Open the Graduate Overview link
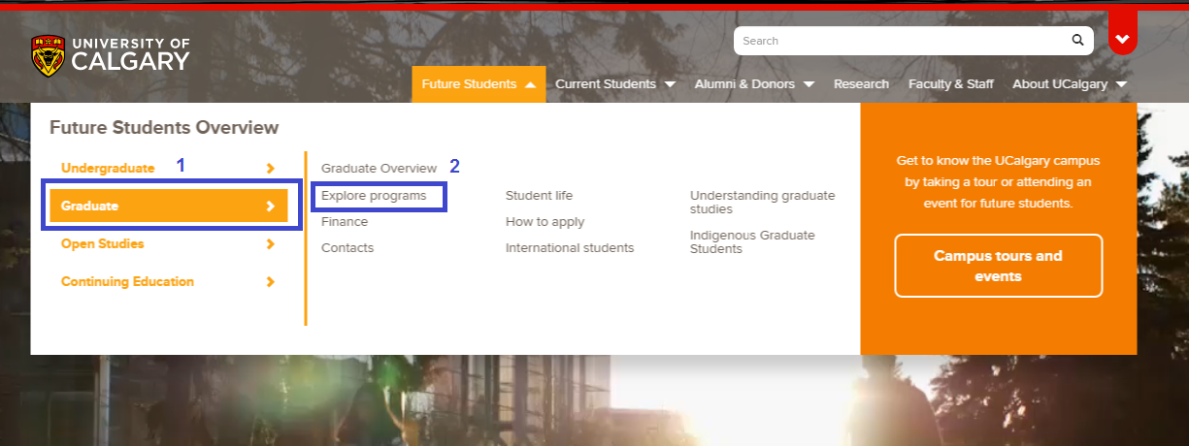Screen dimensions: 1189x446 (379, 169)
